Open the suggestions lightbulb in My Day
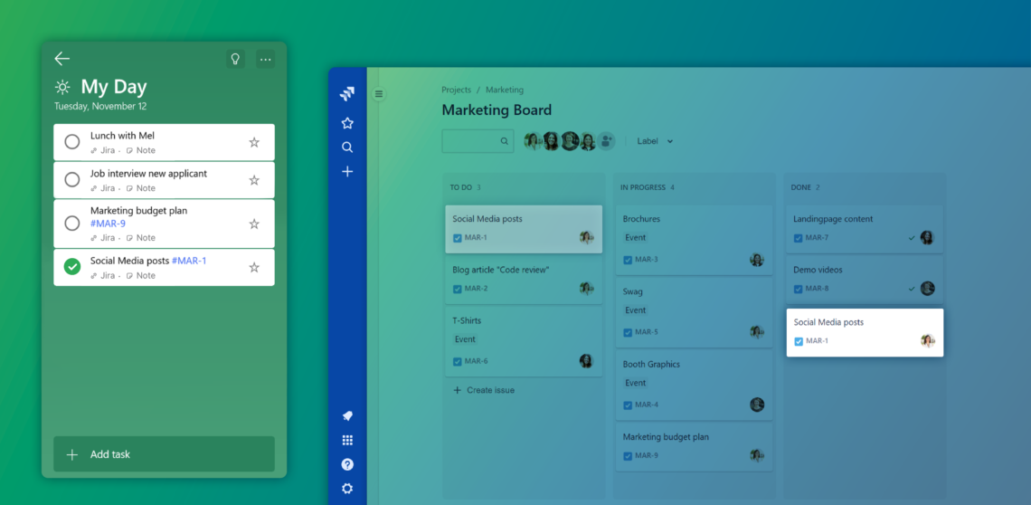 click(x=235, y=59)
